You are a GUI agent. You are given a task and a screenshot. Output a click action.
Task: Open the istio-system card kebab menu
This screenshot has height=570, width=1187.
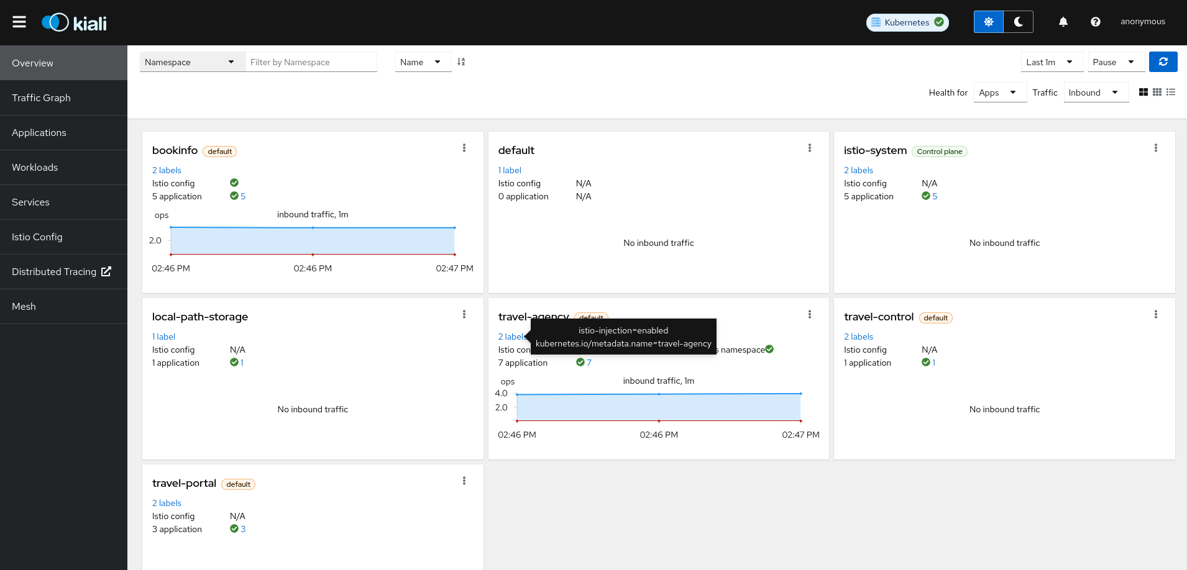(x=1155, y=148)
